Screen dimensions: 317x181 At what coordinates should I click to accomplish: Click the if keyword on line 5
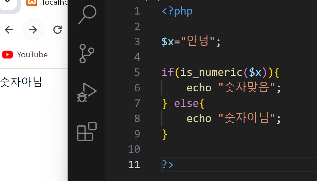point(168,72)
